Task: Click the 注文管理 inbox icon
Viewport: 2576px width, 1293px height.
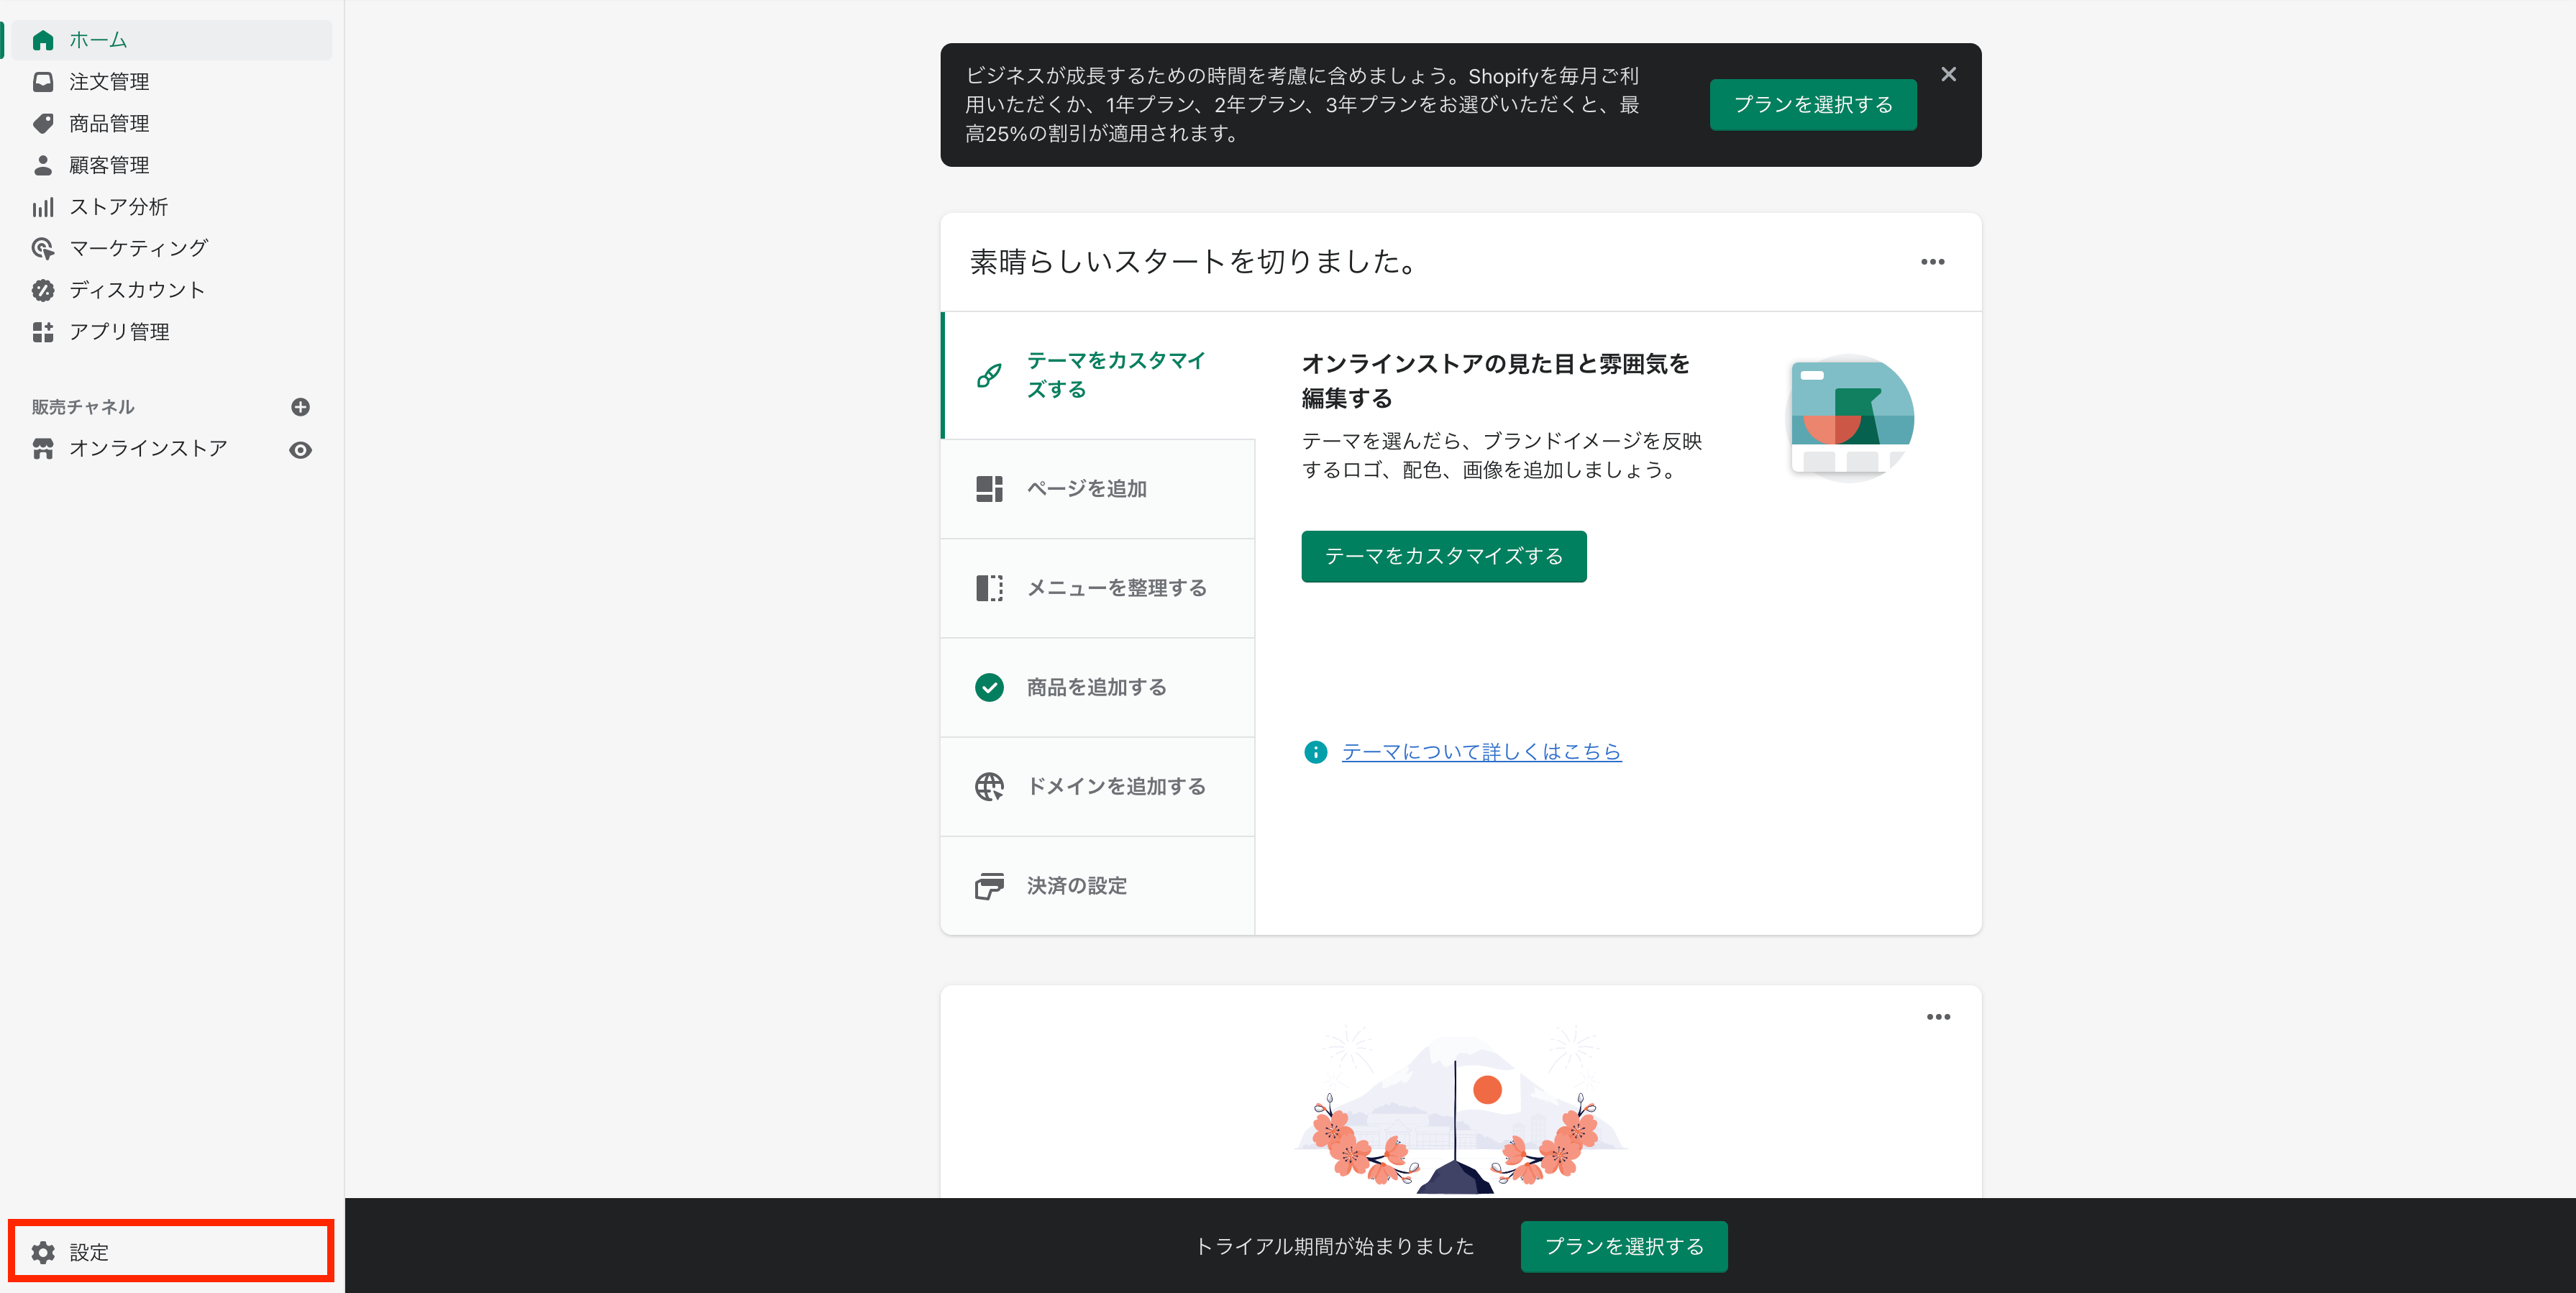Action: (x=43, y=82)
